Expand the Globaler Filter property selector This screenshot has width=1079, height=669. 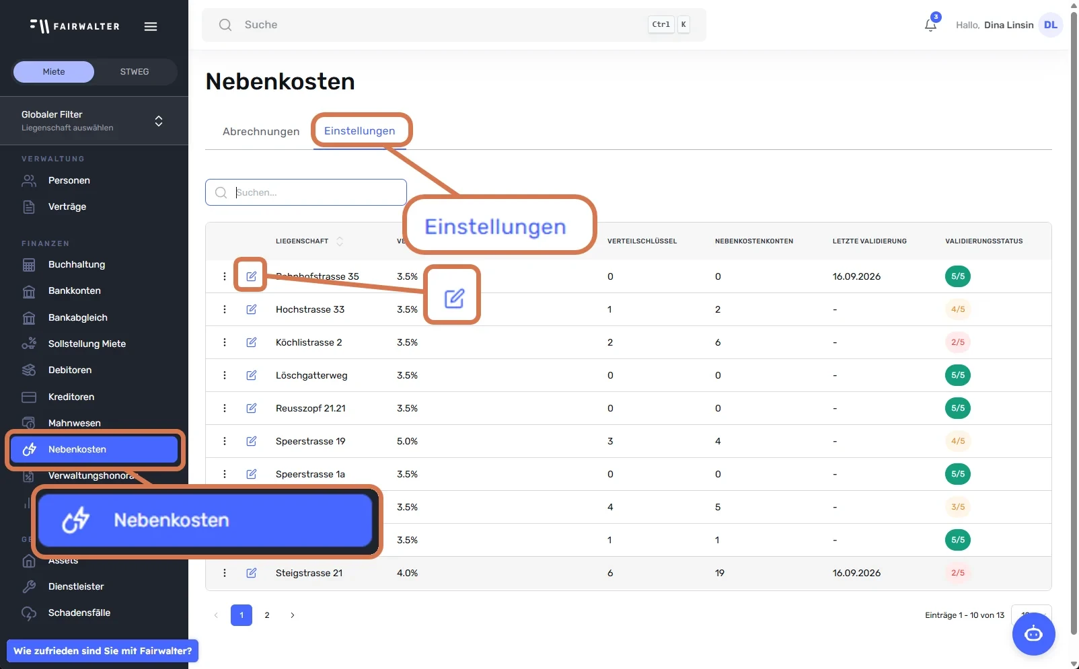pyautogui.click(x=94, y=121)
